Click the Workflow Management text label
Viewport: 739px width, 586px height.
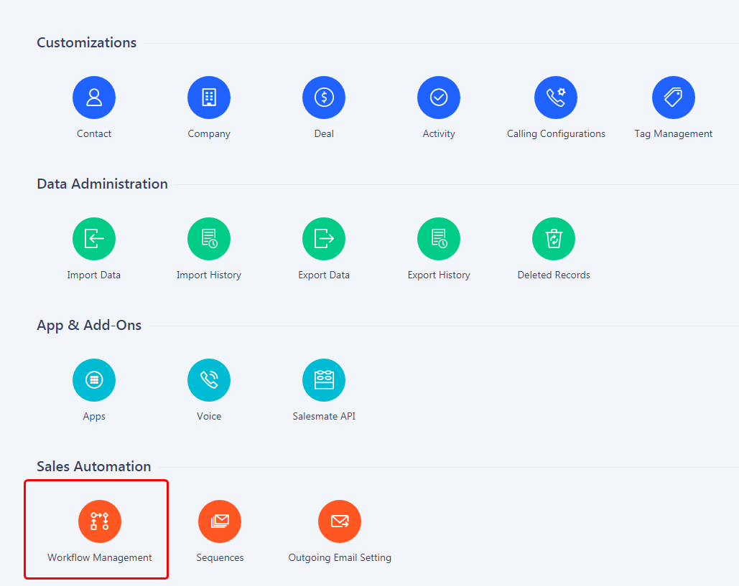100,557
